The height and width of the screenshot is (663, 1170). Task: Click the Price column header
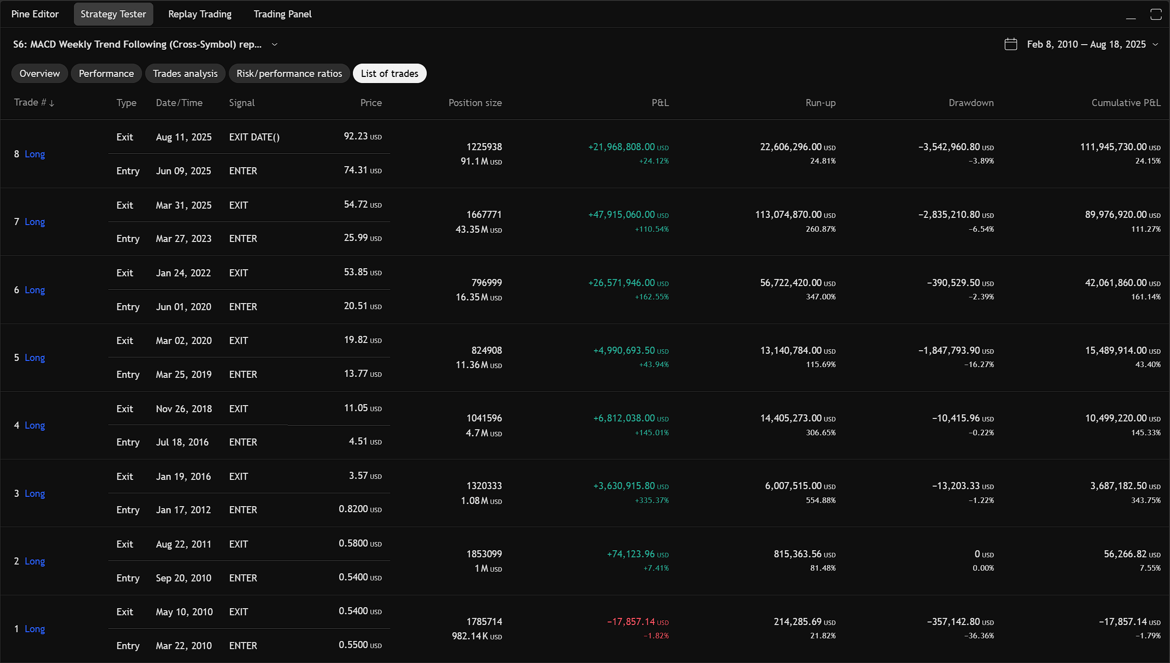coord(371,103)
